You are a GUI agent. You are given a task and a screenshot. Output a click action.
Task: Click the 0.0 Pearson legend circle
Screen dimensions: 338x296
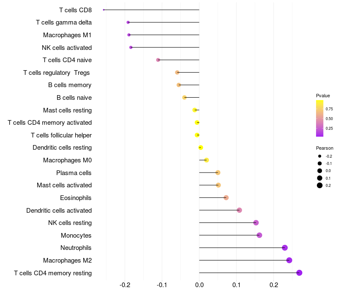(x=320, y=171)
